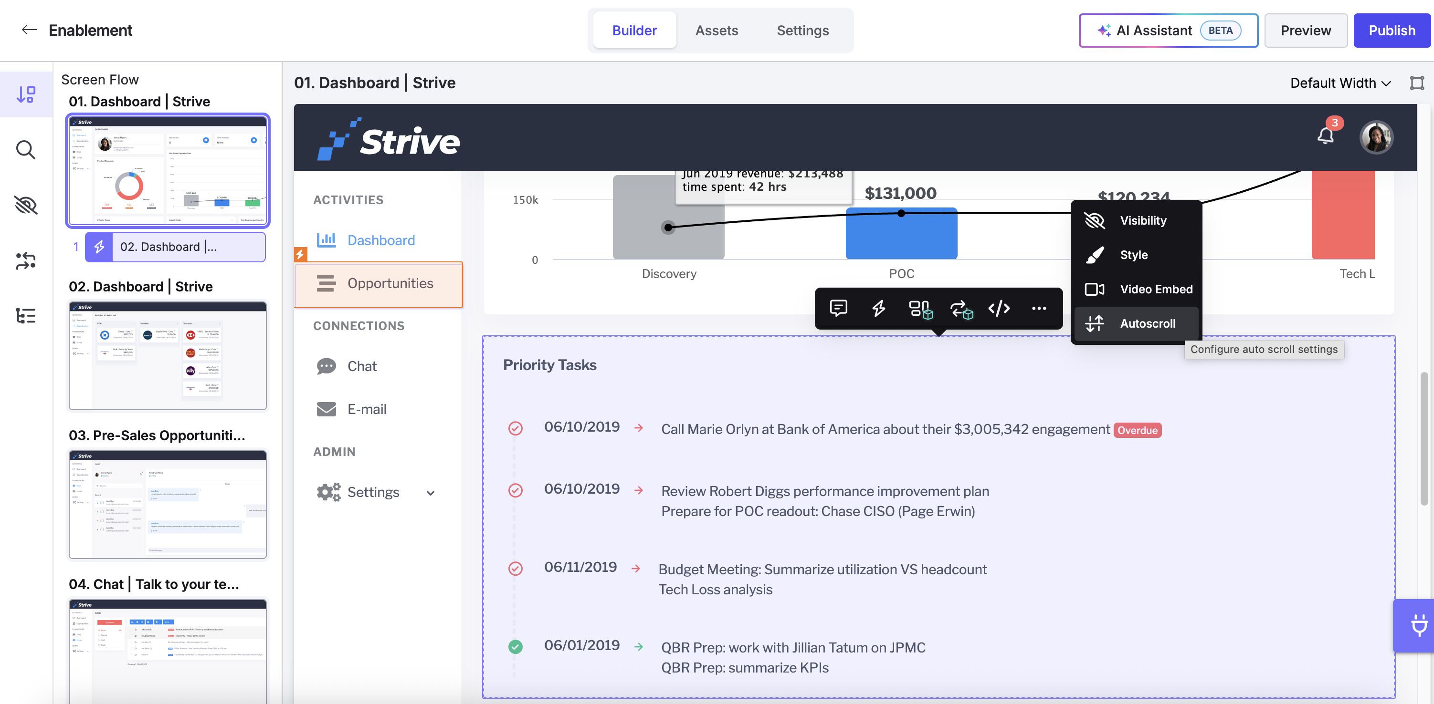Click the QBR Prep: summarize KPIs text
The image size is (1434, 704).
pos(745,667)
